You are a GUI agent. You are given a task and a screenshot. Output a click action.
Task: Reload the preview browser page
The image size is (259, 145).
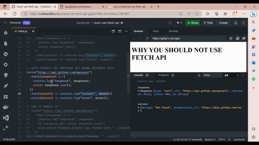[x=147, y=39]
